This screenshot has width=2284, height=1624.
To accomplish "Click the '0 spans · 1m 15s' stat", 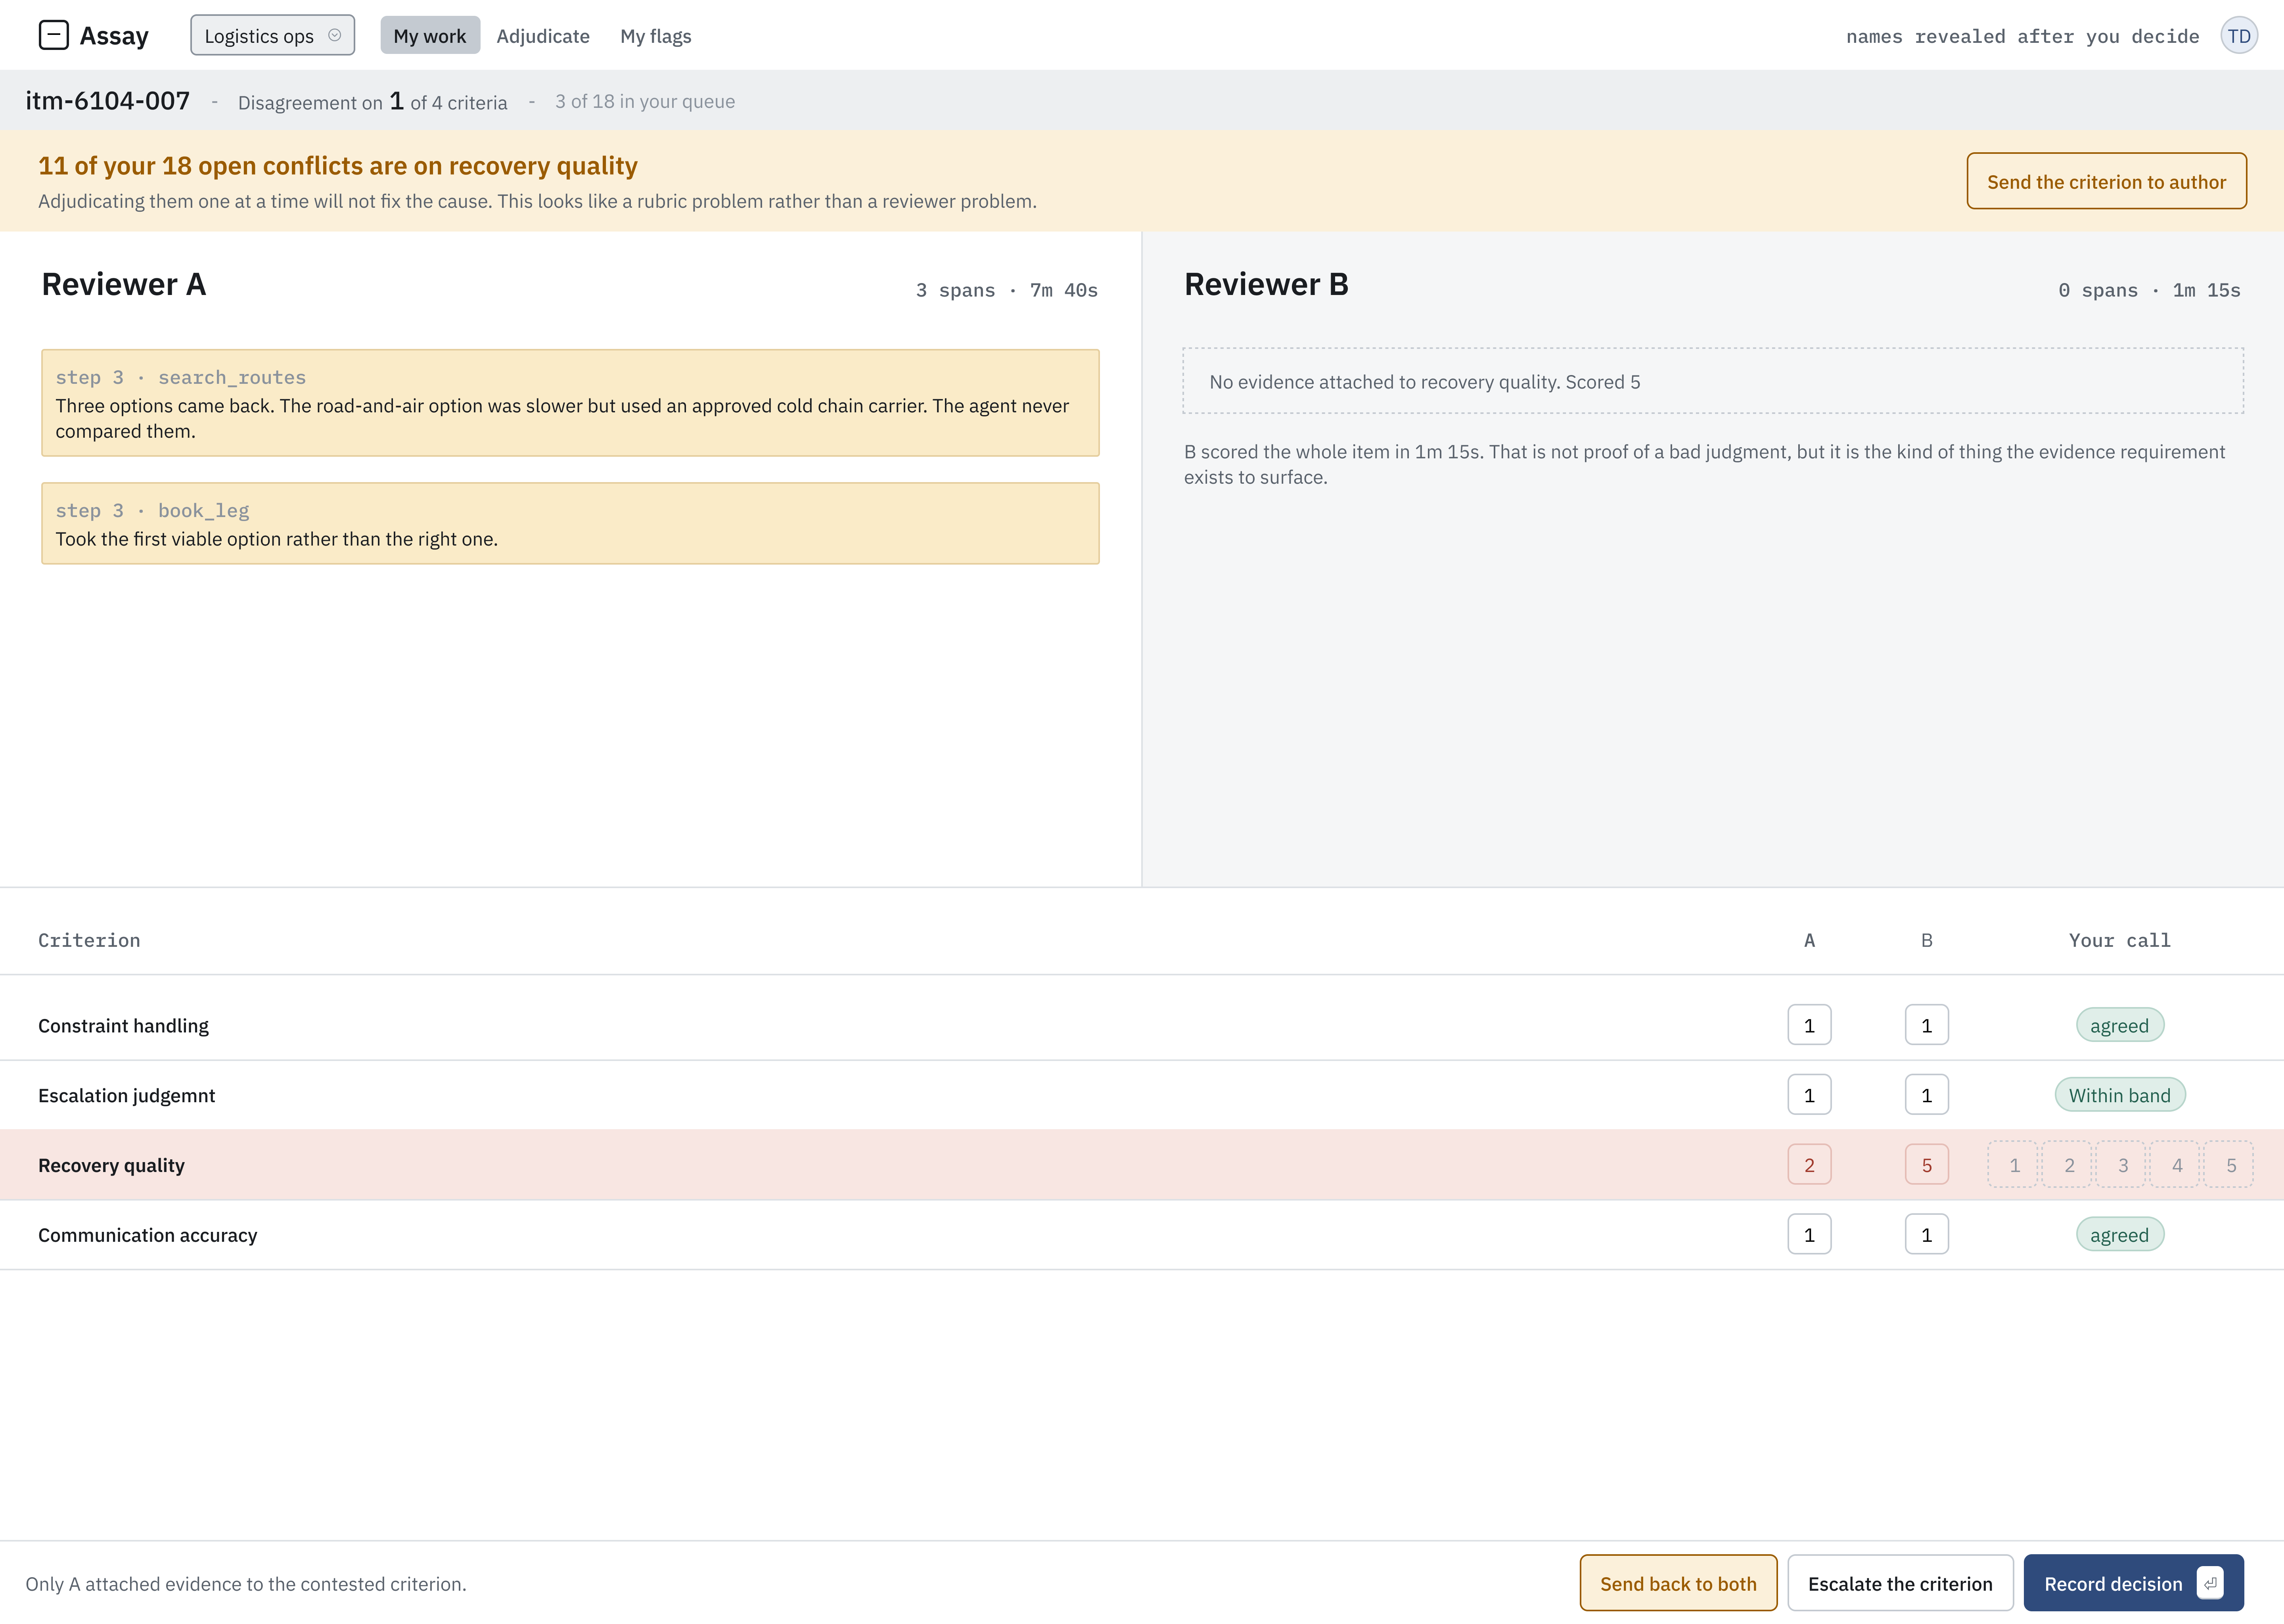I will (x=2149, y=290).
